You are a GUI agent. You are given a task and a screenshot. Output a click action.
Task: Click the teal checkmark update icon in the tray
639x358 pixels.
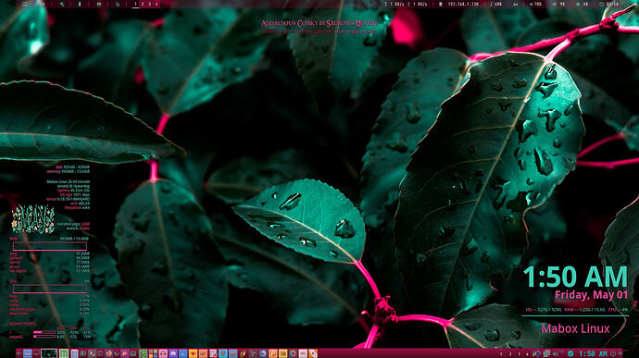570,353
